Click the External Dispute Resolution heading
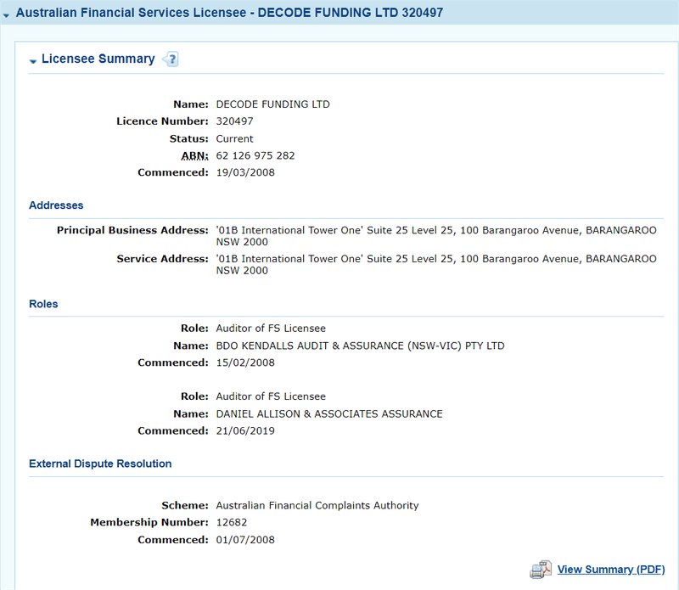The image size is (679, 590). [x=100, y=464]
